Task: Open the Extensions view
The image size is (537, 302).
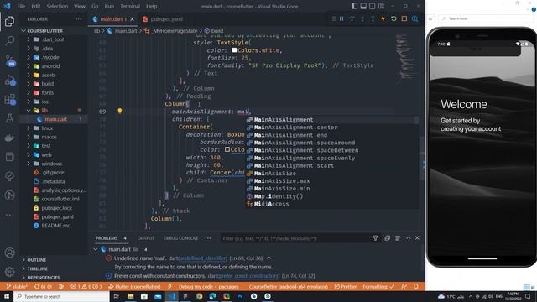Action: [9, 100]
